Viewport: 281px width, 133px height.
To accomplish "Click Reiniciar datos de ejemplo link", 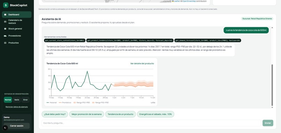I will [x=17, y=107].
